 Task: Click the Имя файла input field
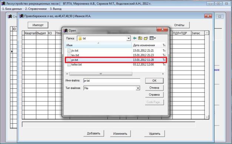112,80
